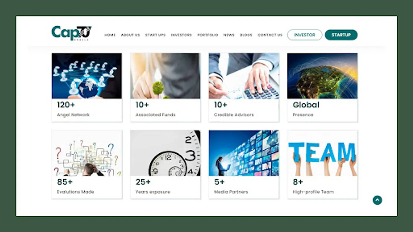Click the Credible Advisors calculator image
The height and width of the screenshot is (232, 413).
(244, 76)
